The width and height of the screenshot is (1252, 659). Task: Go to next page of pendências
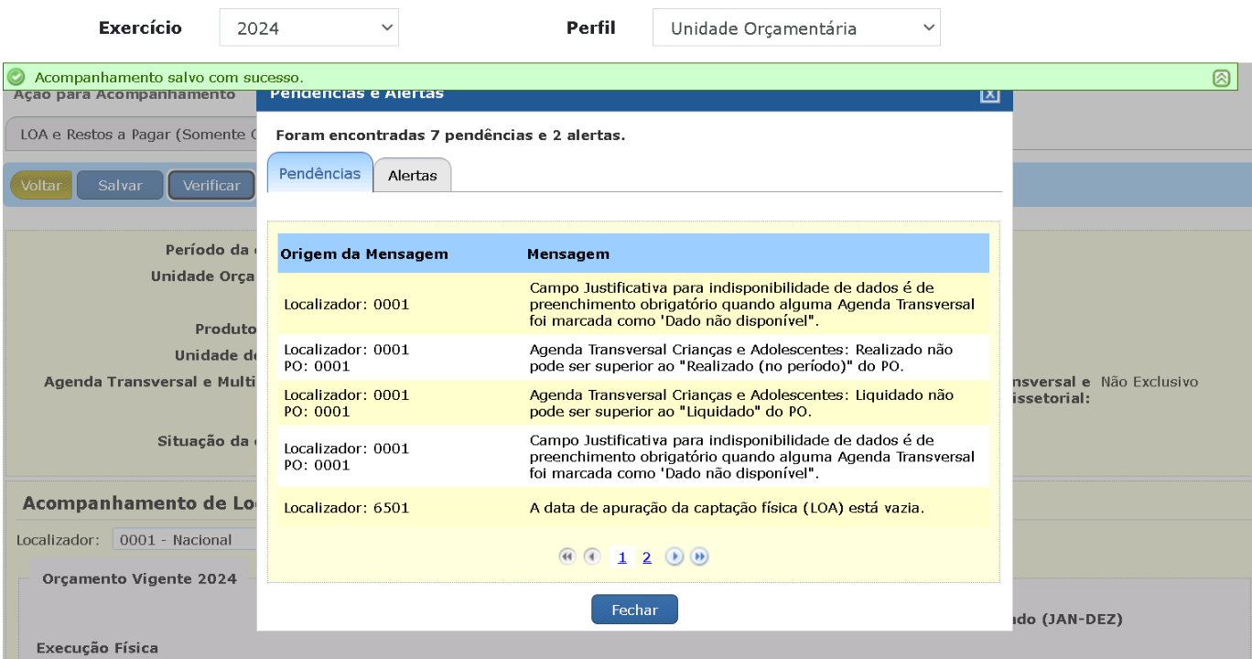click(x=675, y=556)
